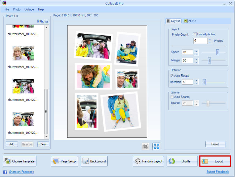Open the Background settings
This screenshot has height=177, width=235.
(x=94, y=161)
